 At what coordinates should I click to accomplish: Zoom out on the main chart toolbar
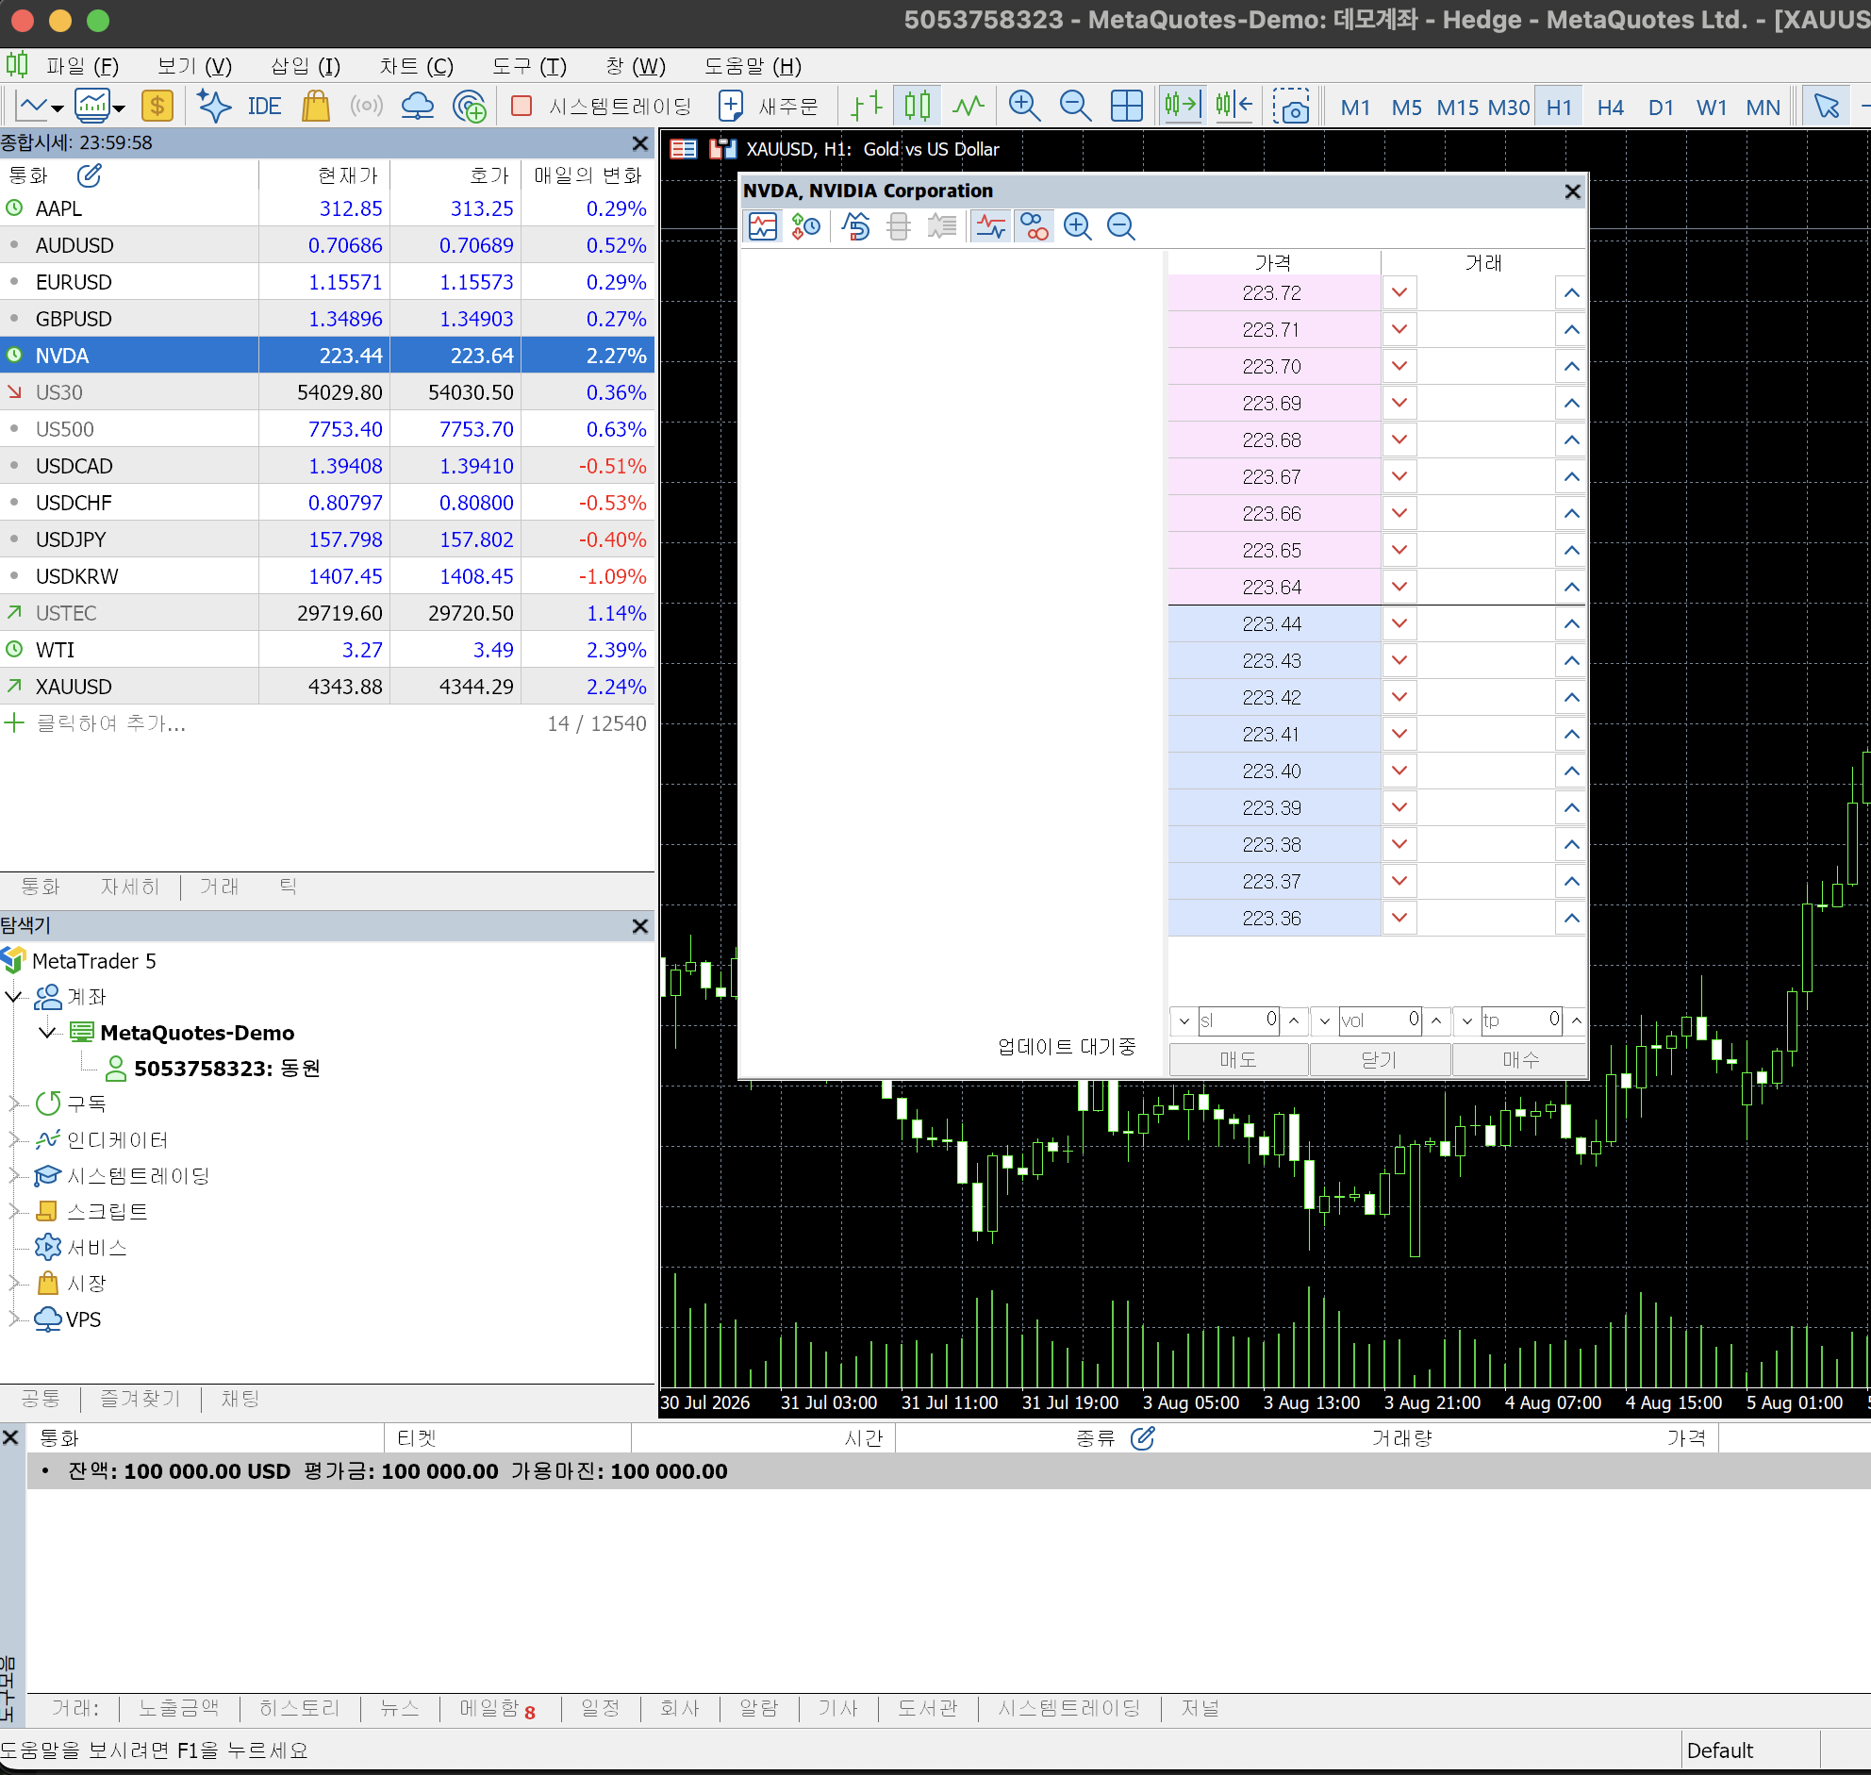point(1075,106)
